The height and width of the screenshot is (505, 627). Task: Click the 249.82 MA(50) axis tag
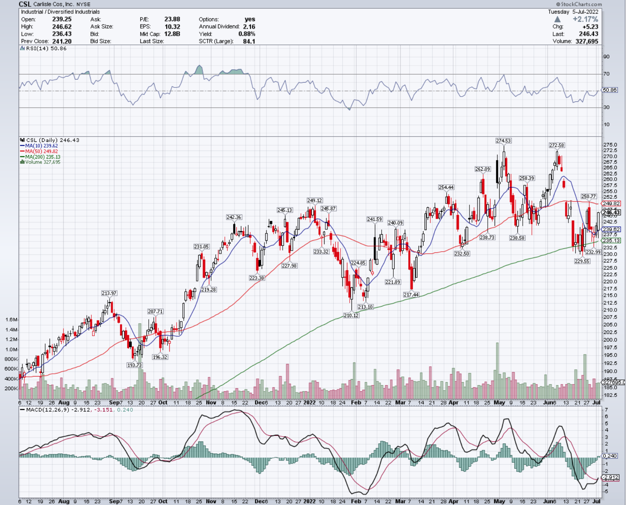[x=611, y=203]
